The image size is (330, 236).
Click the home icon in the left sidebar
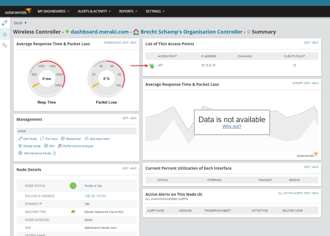5,34
